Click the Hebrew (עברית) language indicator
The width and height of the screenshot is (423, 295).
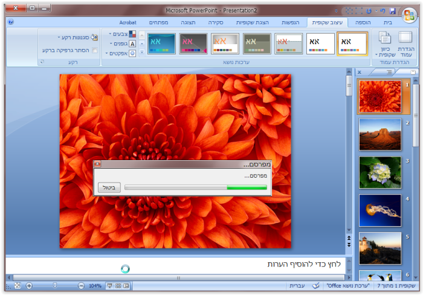pos(297,285)
